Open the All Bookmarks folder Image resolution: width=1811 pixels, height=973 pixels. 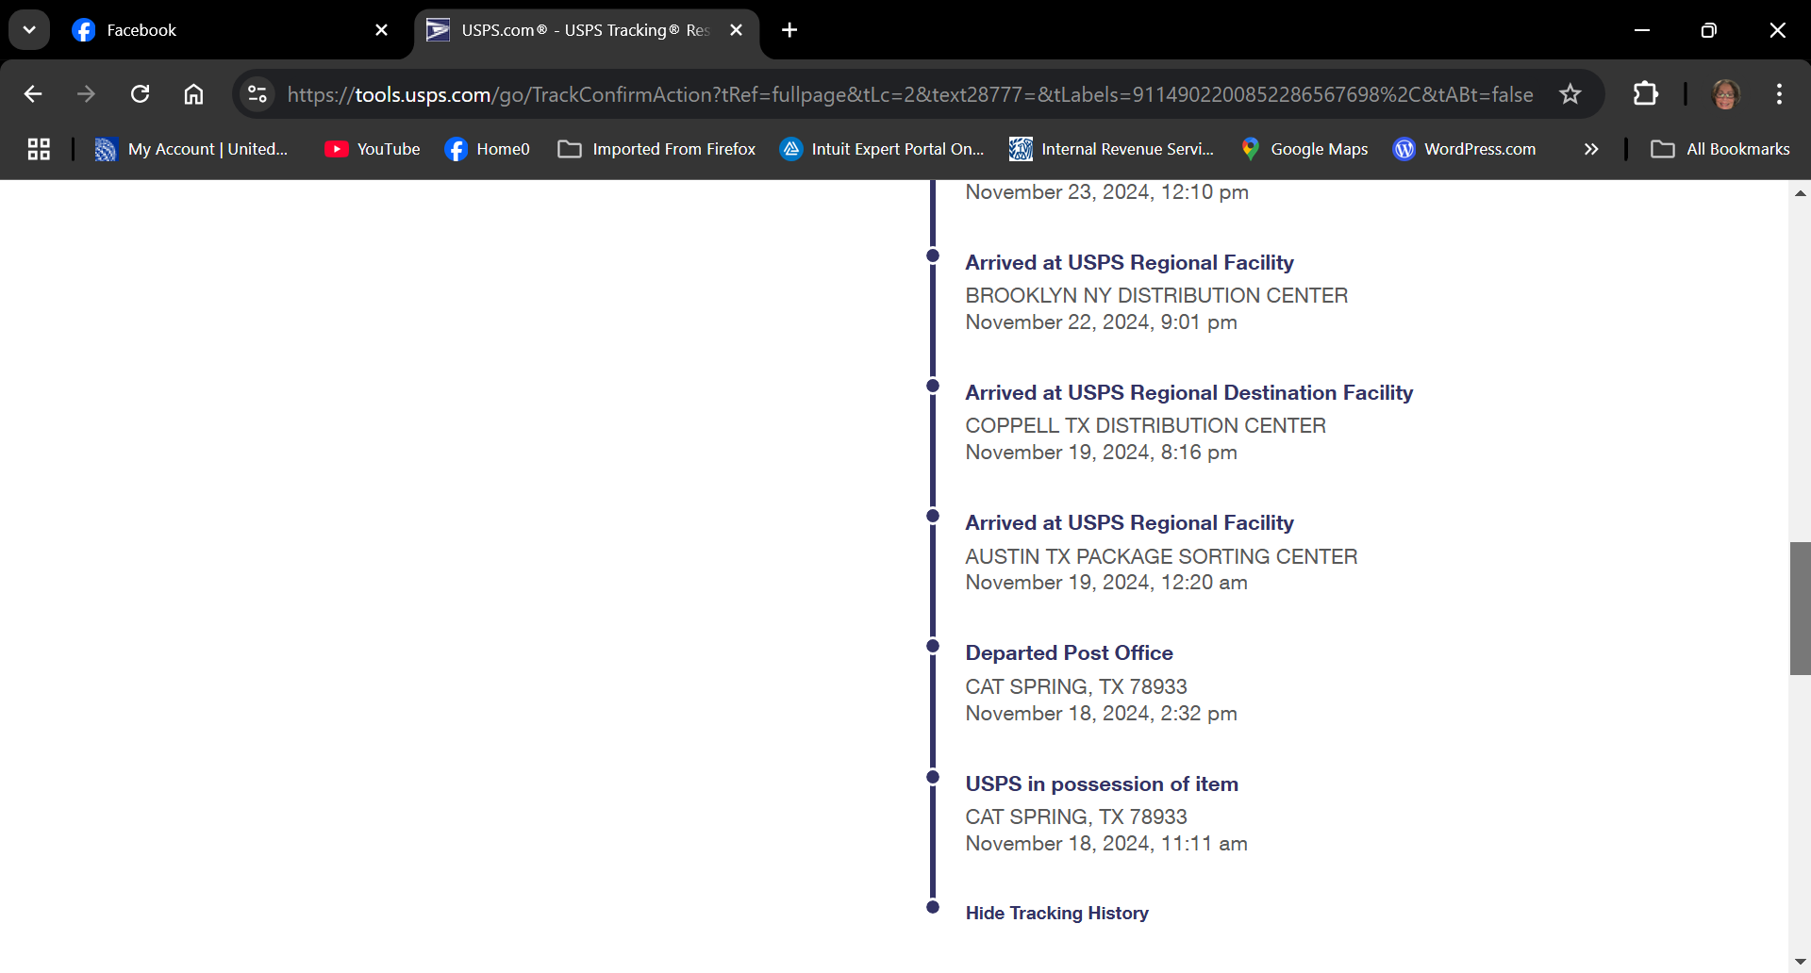coord(1720,149)
